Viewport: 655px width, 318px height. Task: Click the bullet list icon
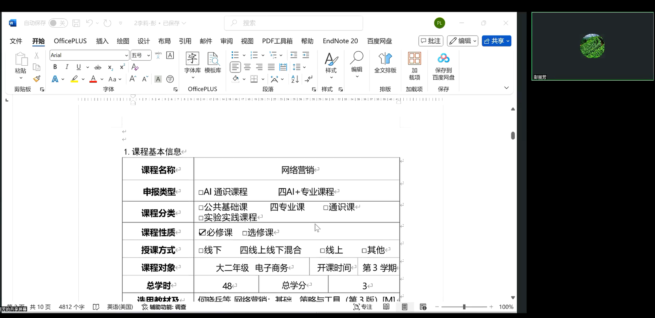(x=235, y=55)
